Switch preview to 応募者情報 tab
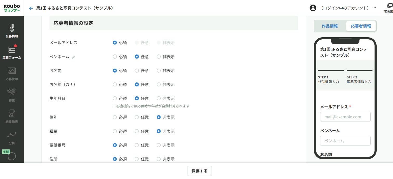 point(361,26)
